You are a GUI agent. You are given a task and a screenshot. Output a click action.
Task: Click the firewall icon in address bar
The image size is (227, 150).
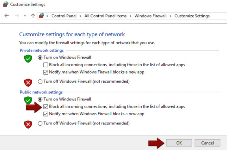(x=41, y=16)
